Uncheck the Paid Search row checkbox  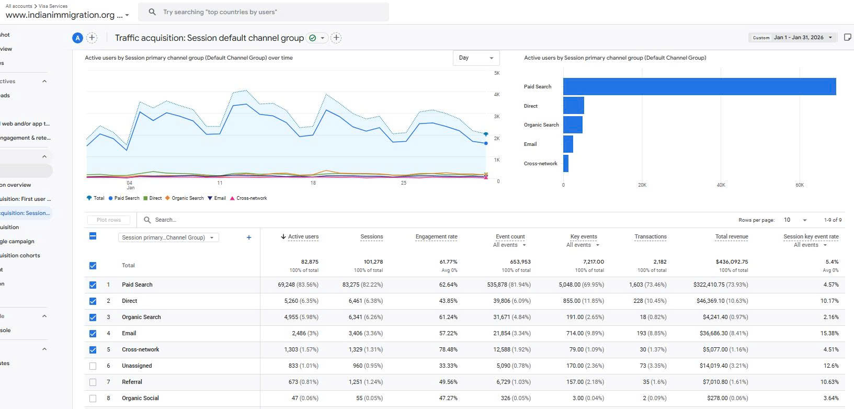[93, 285]
